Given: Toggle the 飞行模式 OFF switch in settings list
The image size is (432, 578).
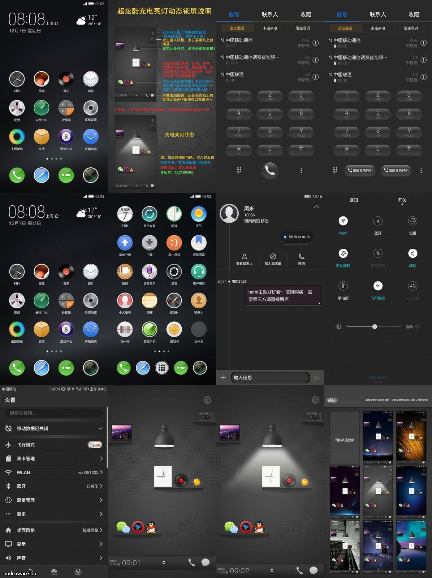Looking at the screenshot, I should 95,445.
